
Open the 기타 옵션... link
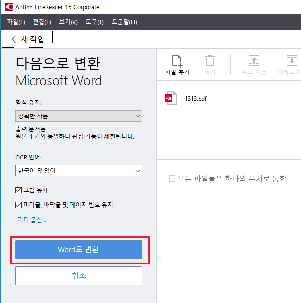coord(32,220)
